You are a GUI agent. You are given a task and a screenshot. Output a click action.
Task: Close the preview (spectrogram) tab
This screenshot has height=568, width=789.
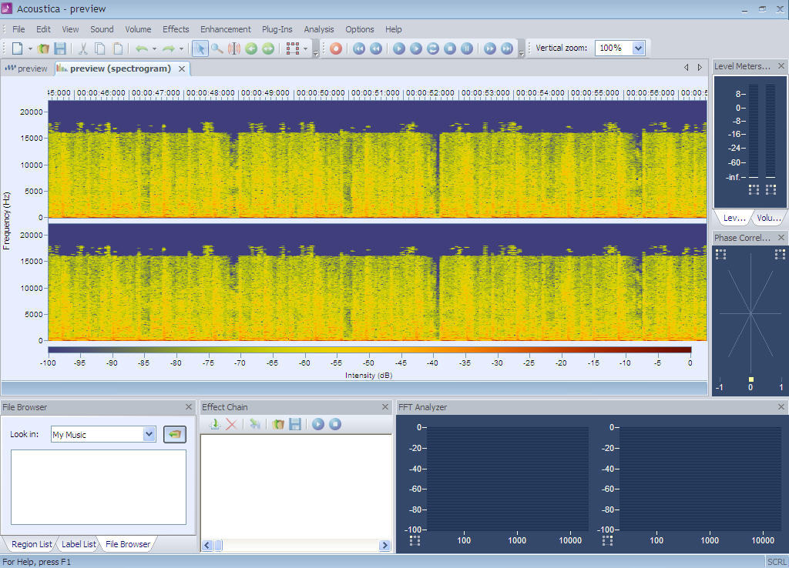pyautogui.click(x=182, y=68)
